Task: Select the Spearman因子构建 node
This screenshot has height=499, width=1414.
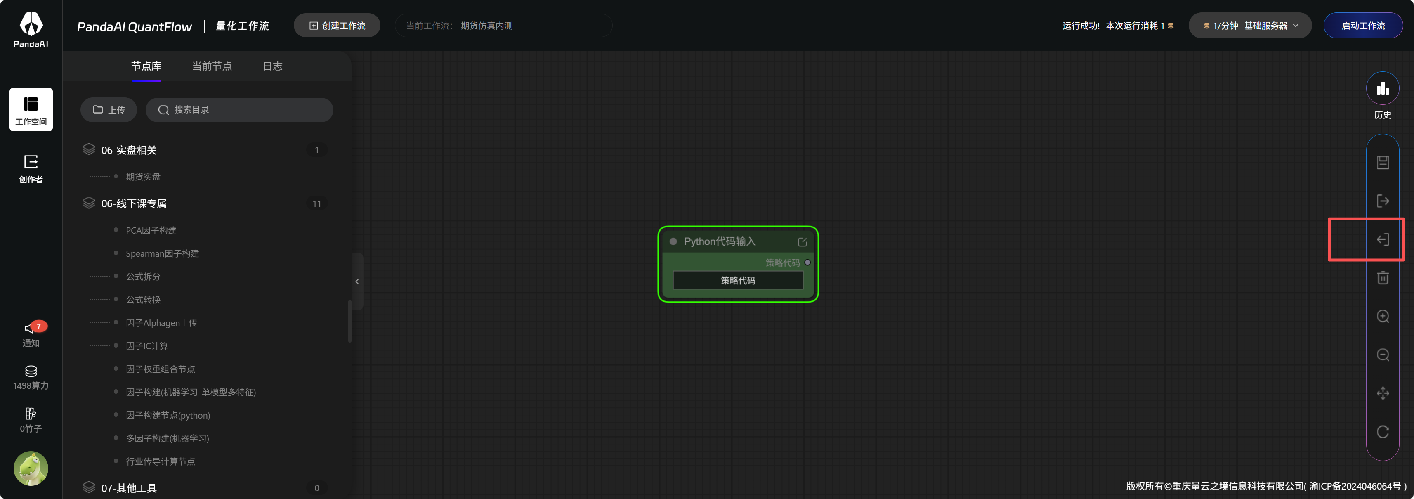Action: 163,253
